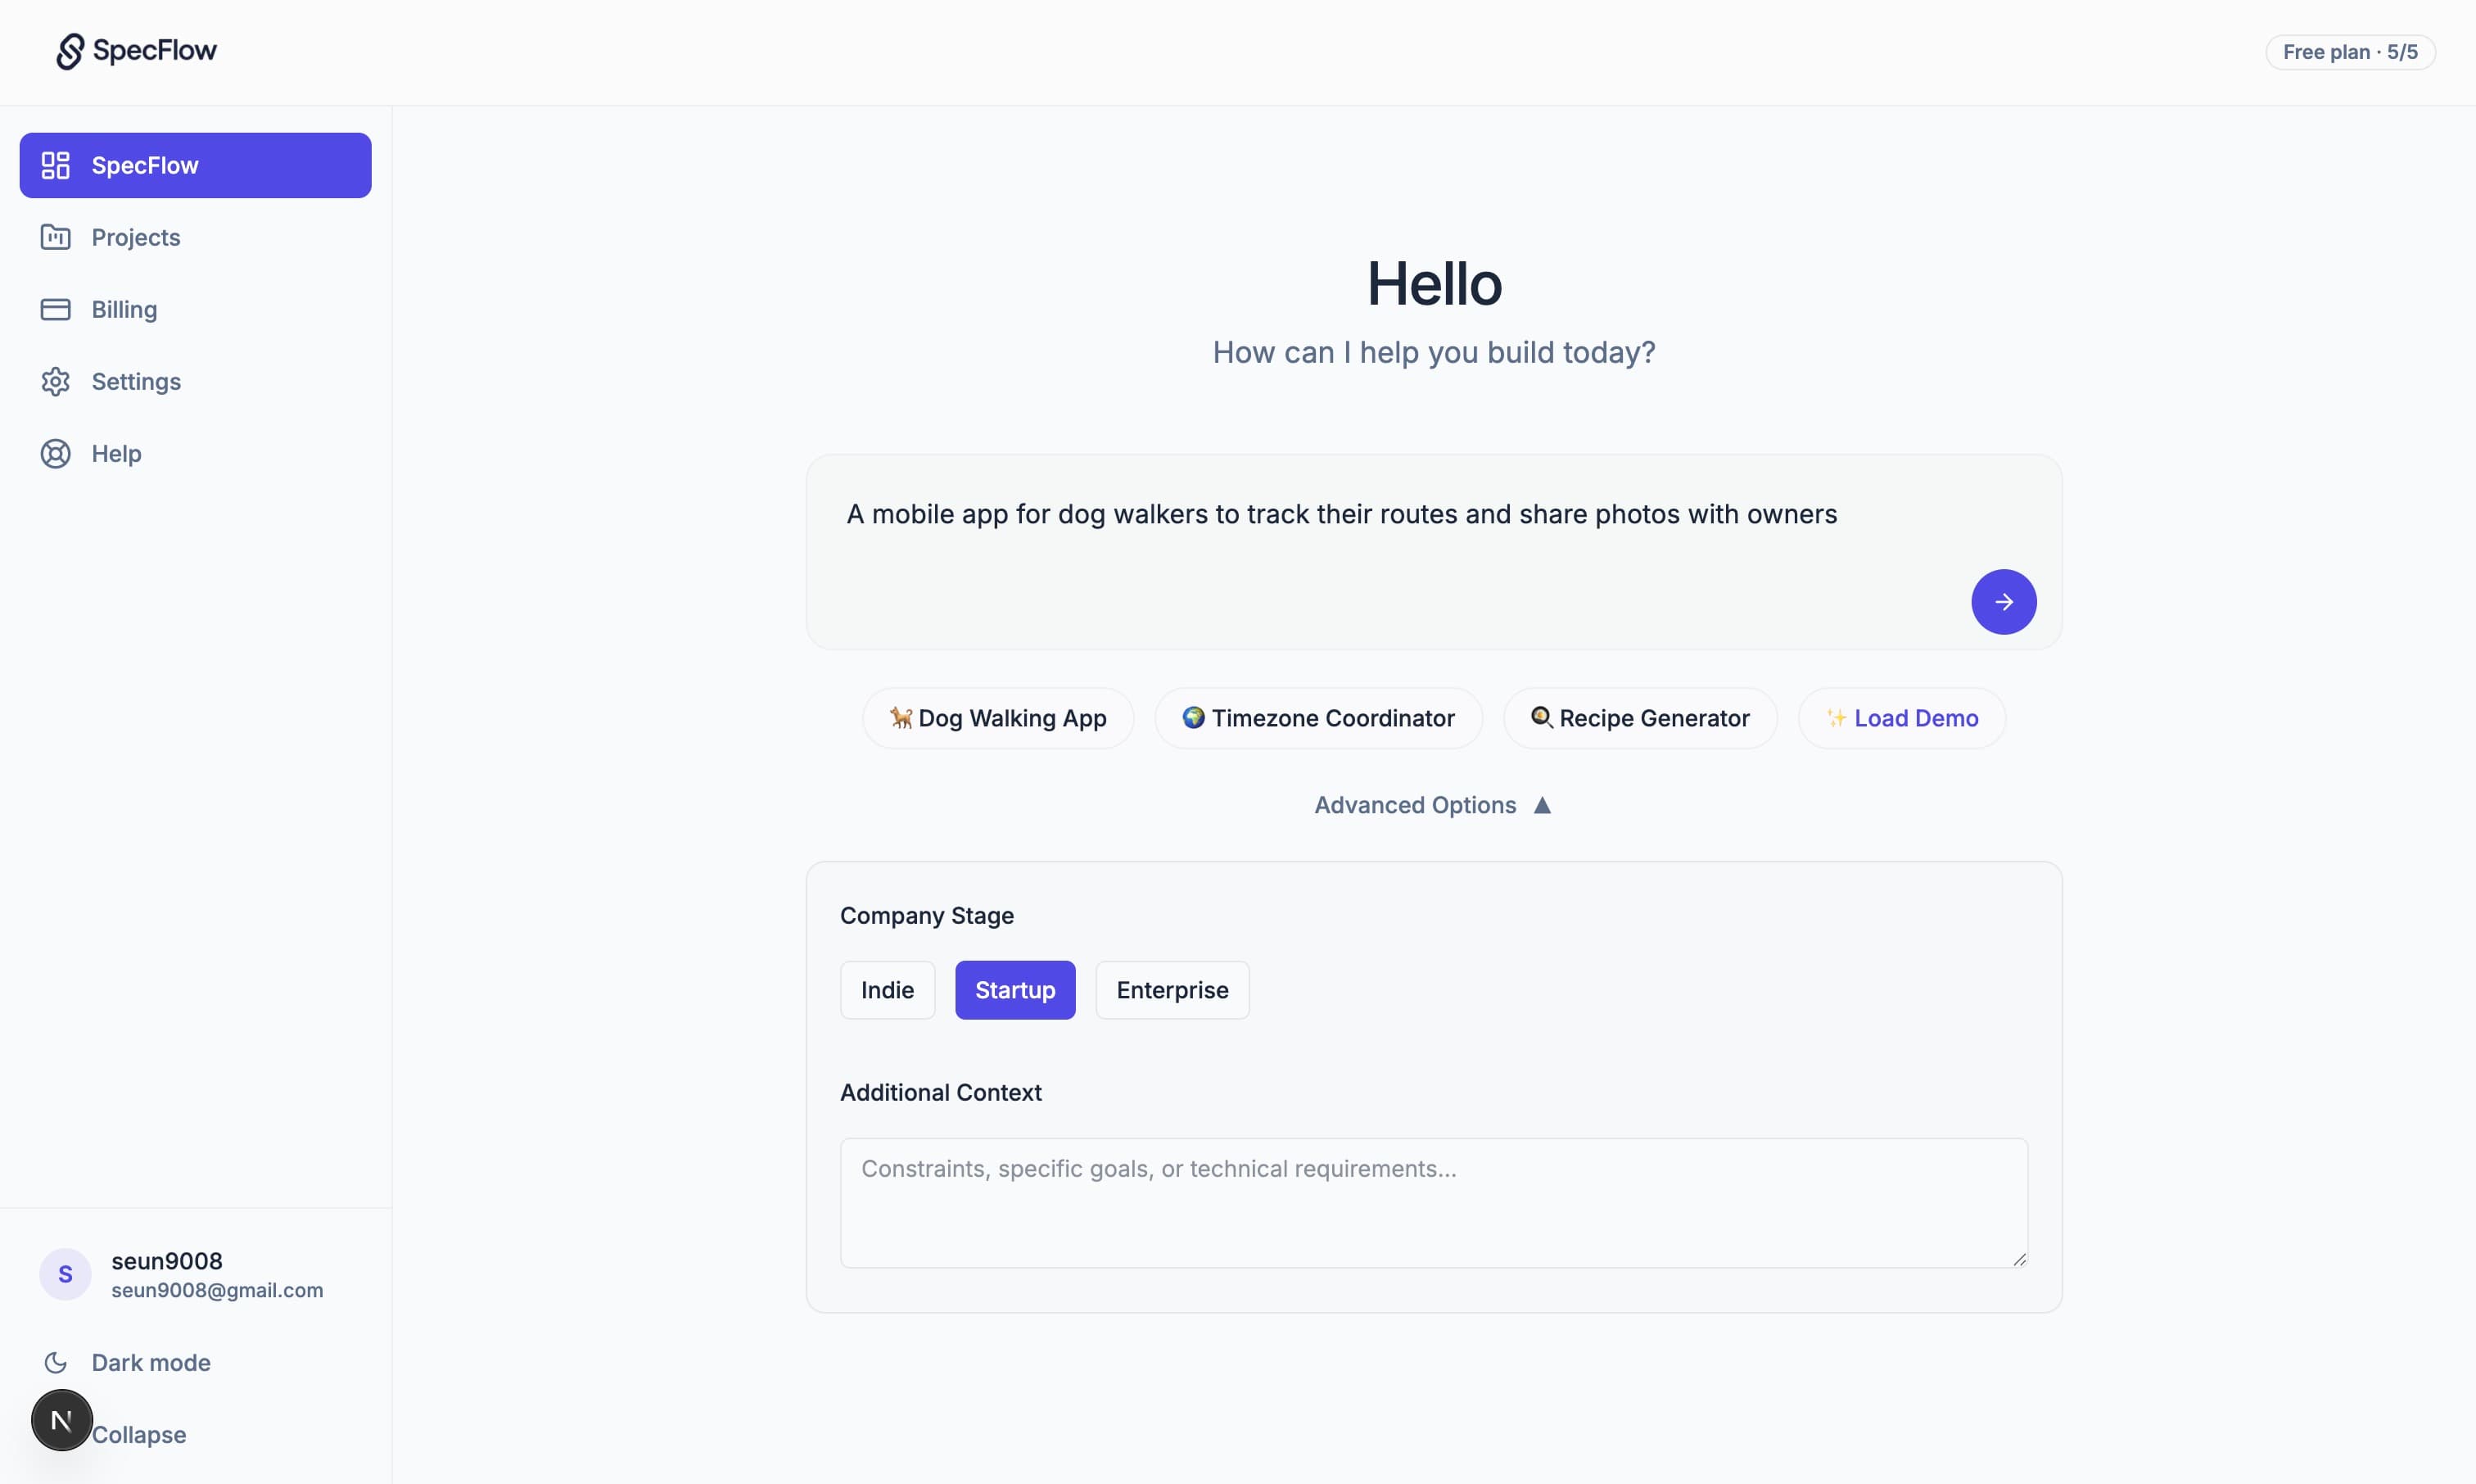
Task: Click the moon icon for Dark mode
Action: (x=56, y=1362)
